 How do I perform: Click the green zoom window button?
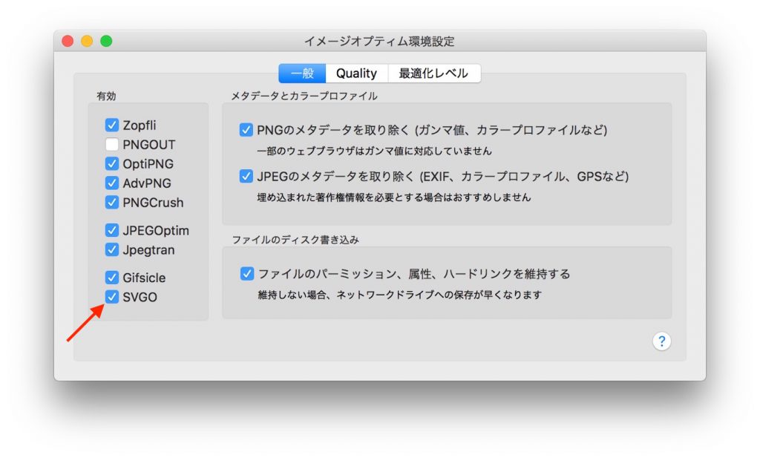tap(108, 42)
